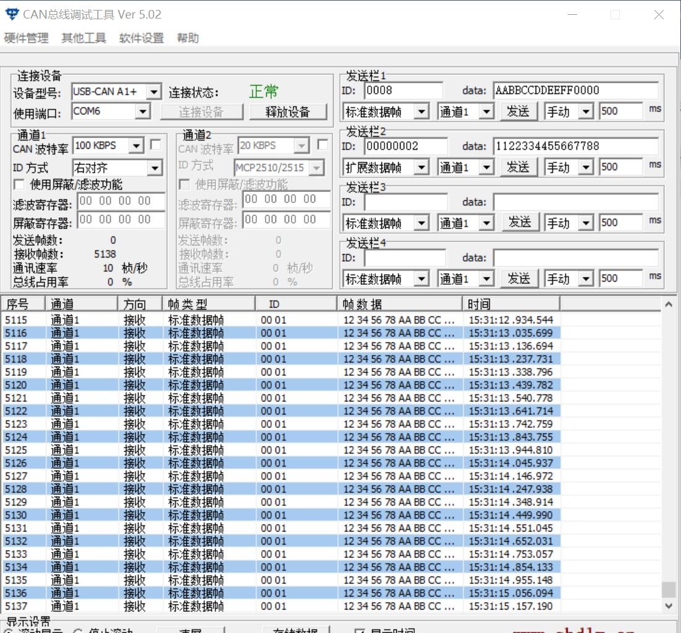Select frame row 5126

pos(280,463)
